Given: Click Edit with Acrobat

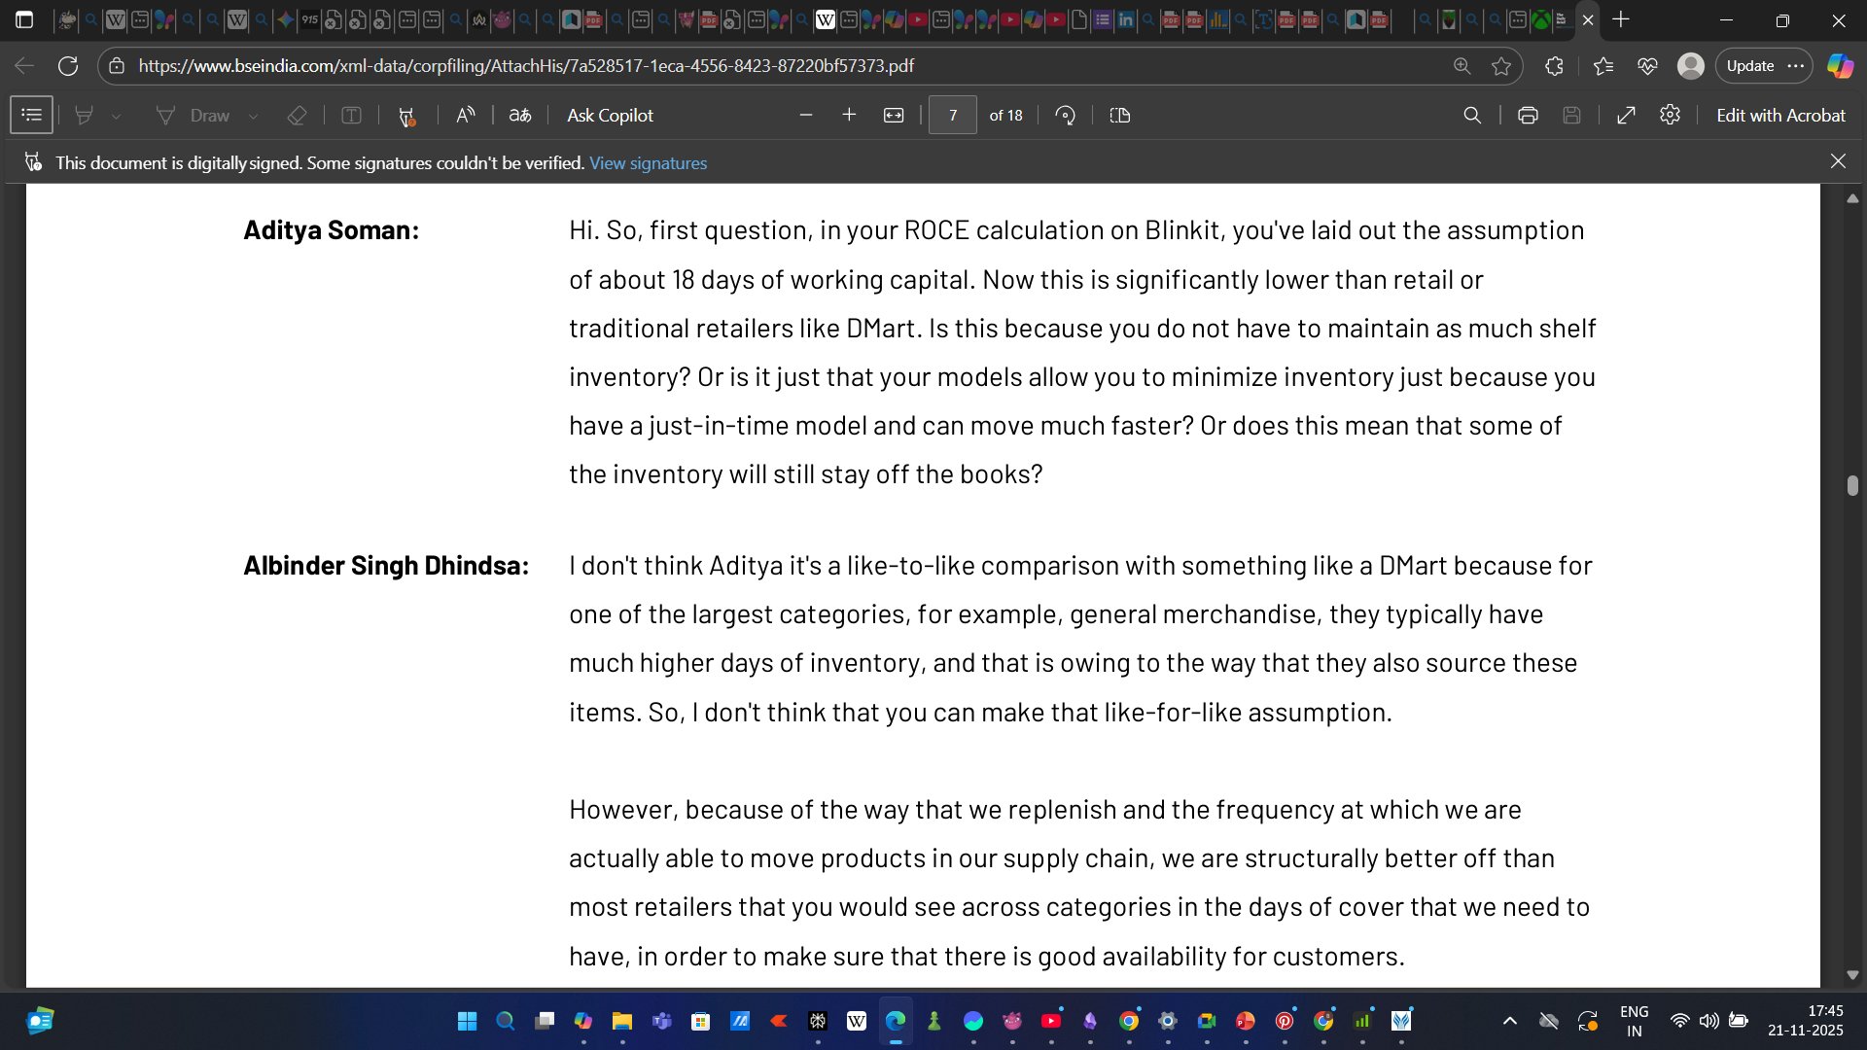Looking at the screenshot, I should pyautogui.click(x=1780, y=115).
